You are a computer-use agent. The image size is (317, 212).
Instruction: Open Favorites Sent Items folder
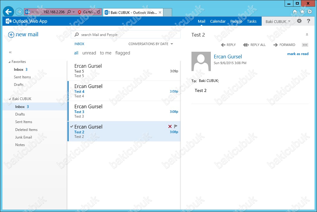point(22,77)
